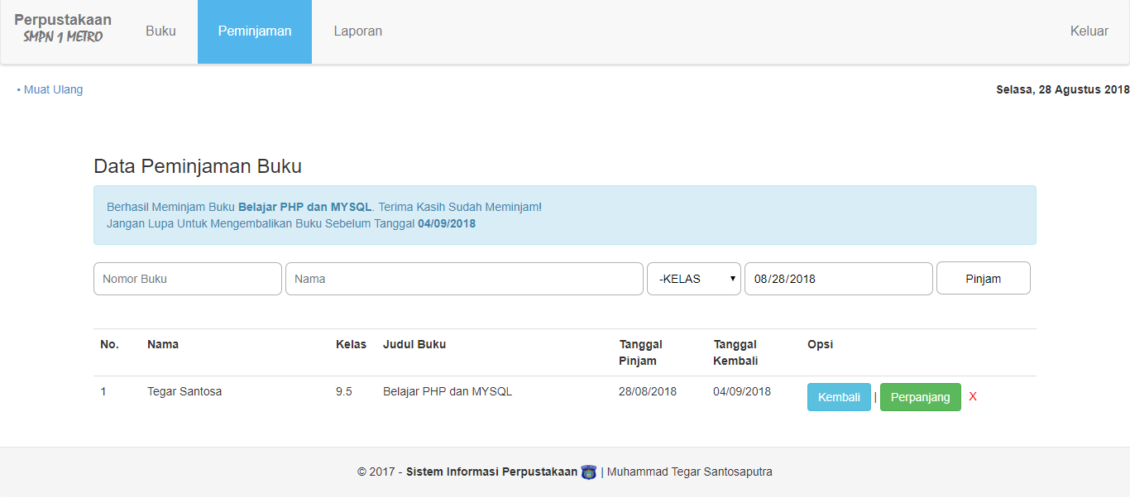Focus the Nomor Buku input field
Viewport: 1130px width, 498px height.
[x=187, y=279]
